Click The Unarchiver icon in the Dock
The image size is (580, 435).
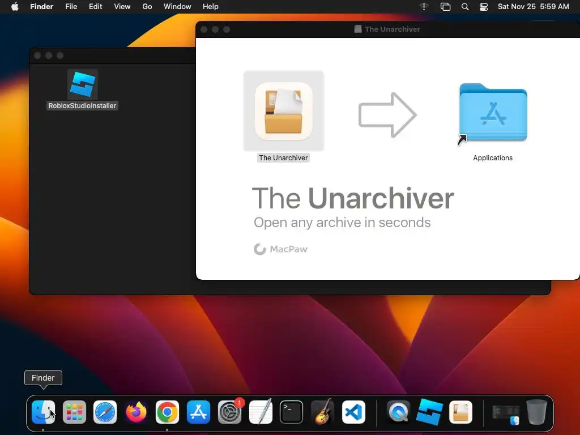tap(460, 412)
